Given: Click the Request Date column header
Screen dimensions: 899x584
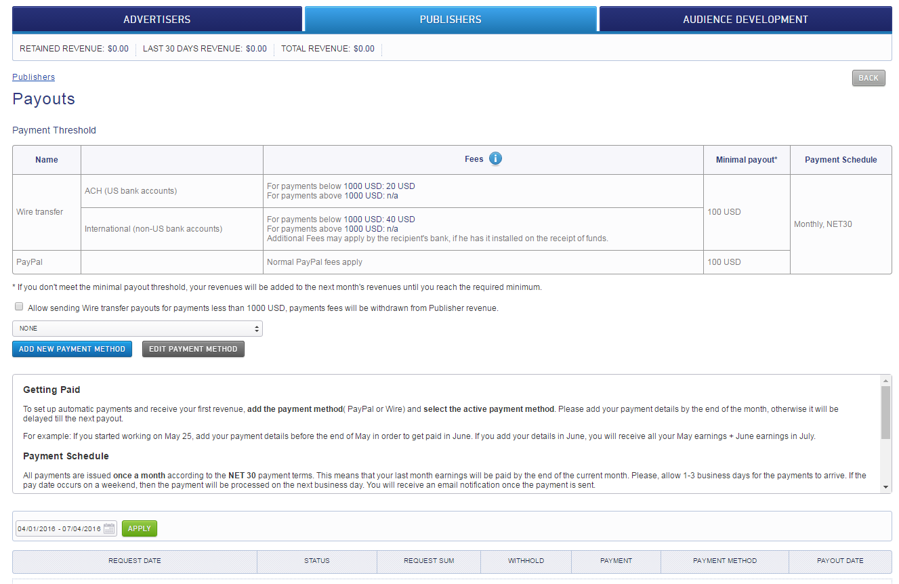Looking at the screenshot, I should [x=135, y=561].
